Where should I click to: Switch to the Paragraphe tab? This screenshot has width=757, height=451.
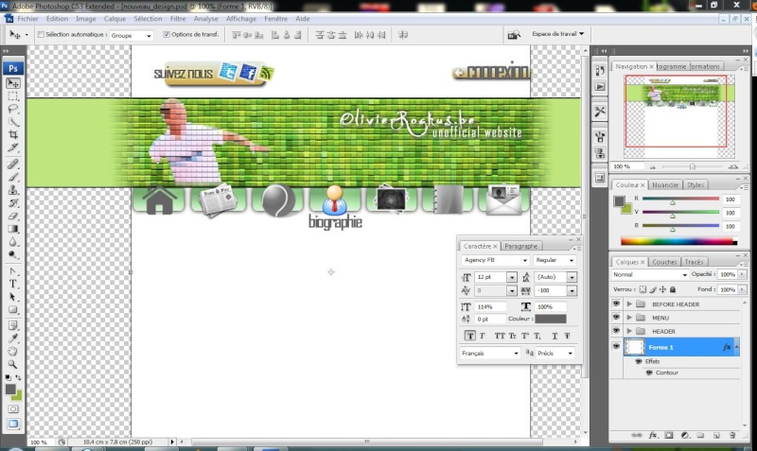click(x=520, y=246)
